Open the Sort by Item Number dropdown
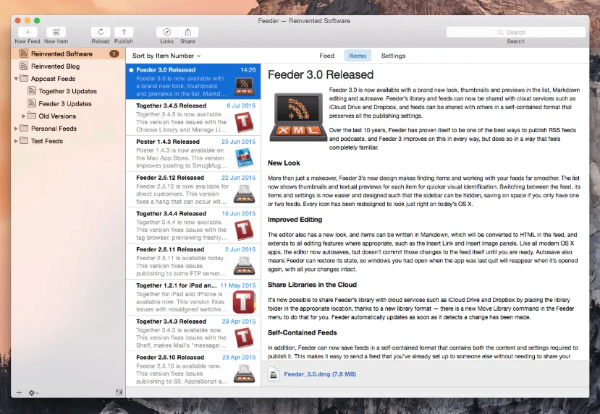This screenshot has height=414, width=600. 166,56
